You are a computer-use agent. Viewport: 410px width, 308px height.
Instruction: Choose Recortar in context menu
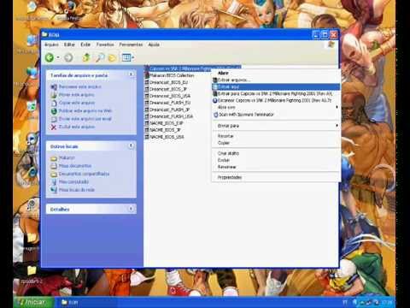click(276, 136)
